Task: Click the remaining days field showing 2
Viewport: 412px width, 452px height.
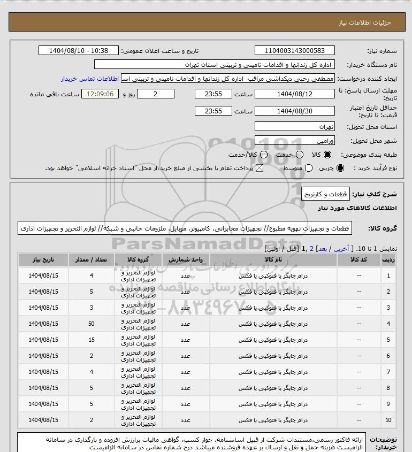Action: 156,94
